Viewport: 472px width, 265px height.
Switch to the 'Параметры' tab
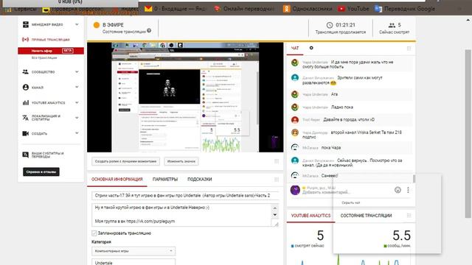coord(165,180)
